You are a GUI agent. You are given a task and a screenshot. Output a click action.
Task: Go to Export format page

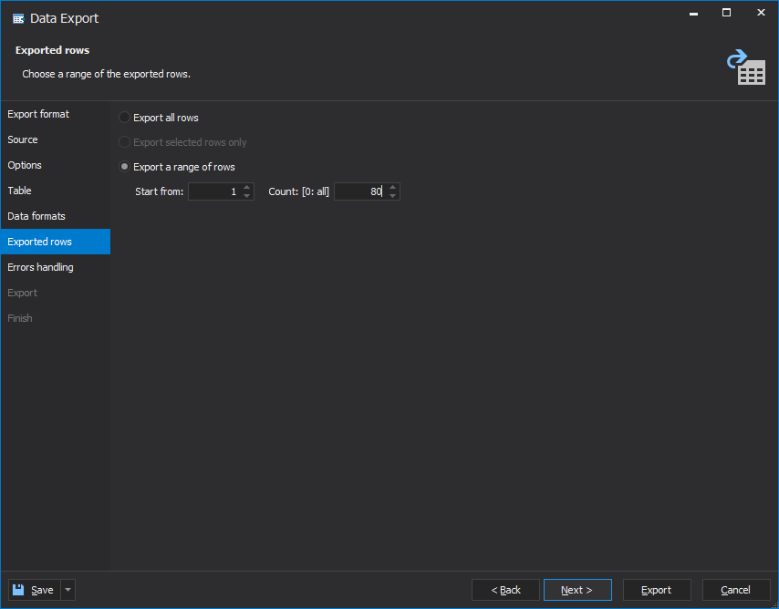click(38, 114)
